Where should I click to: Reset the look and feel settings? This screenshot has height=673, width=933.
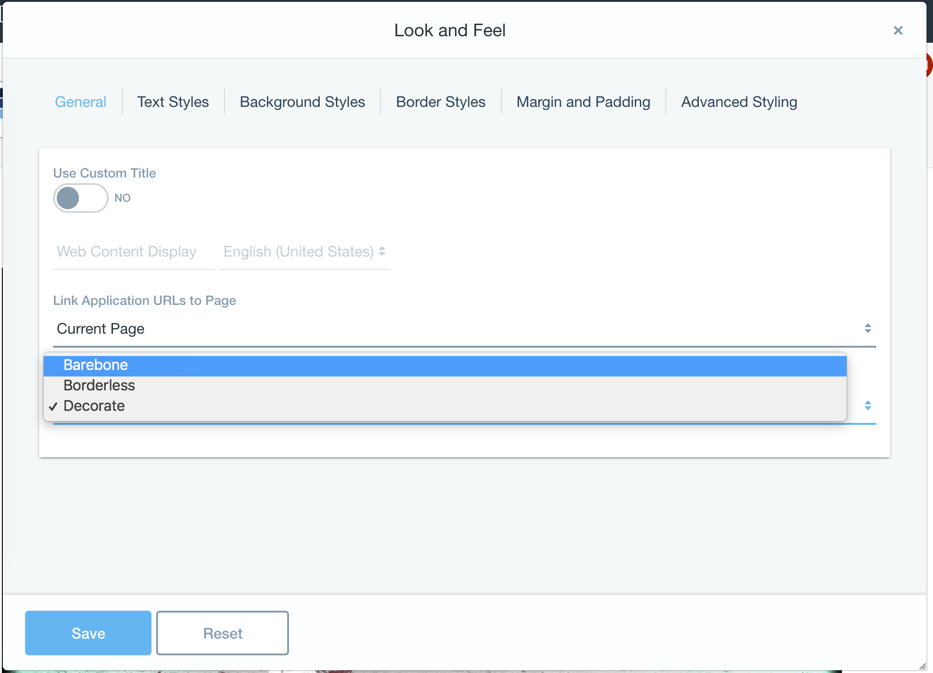pyautogui.click(x=223, y=633)
